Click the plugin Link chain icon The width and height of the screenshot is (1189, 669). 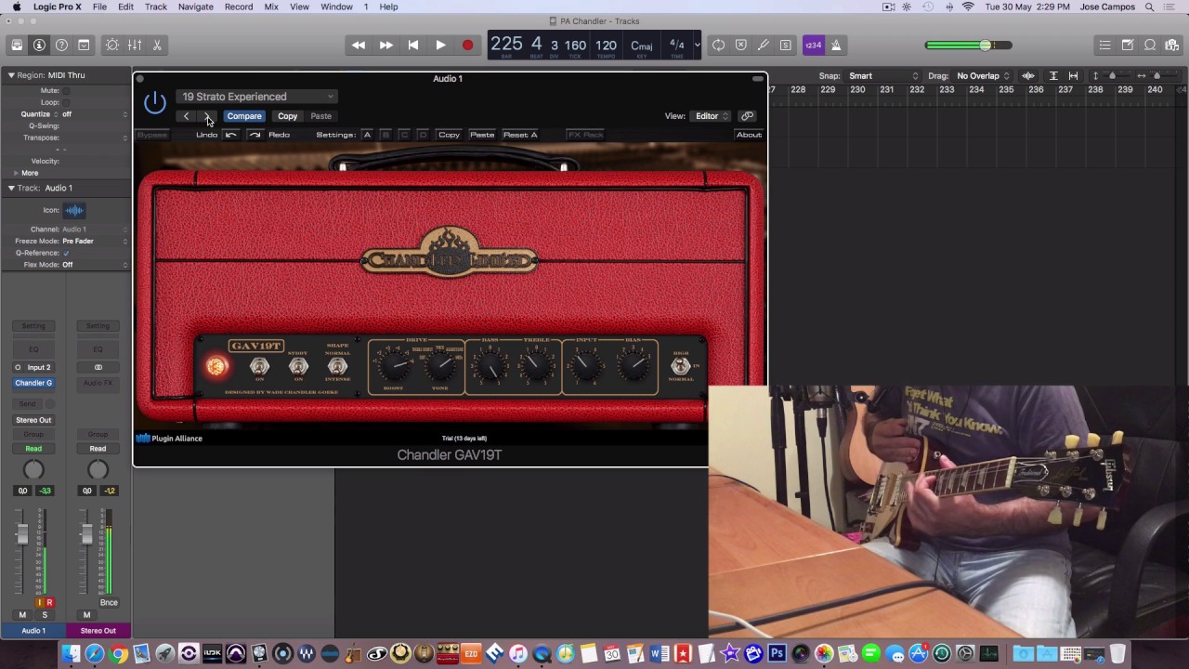[748, 116]
